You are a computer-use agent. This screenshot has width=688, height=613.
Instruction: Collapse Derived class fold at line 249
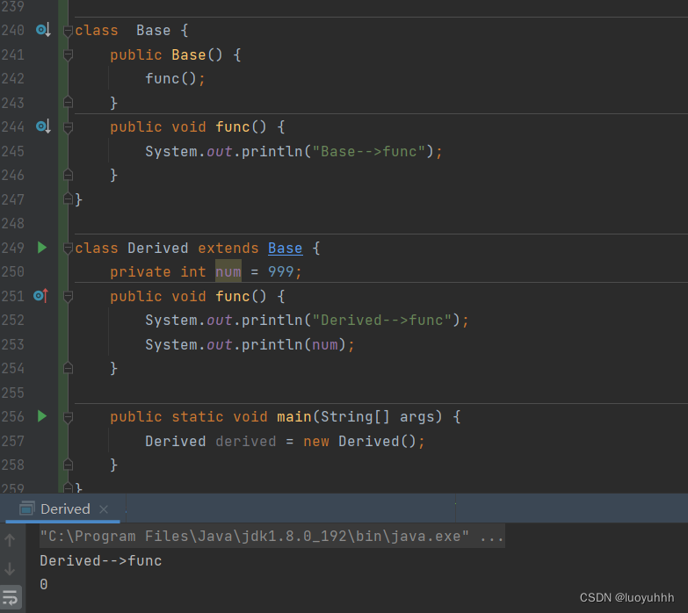pos(68,249)
